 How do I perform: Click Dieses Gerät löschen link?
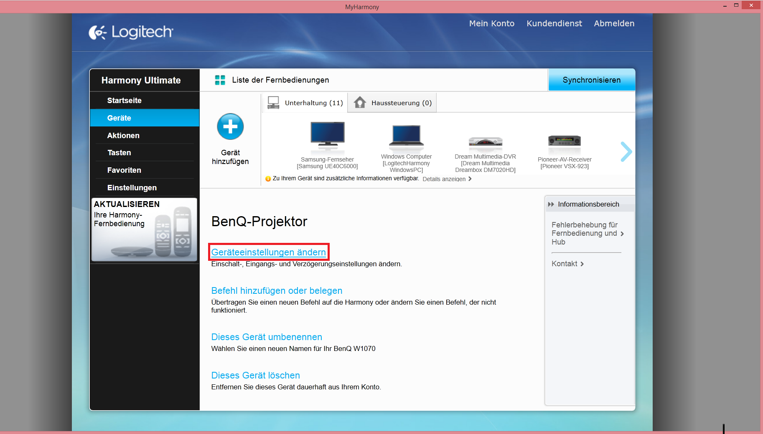click(255, 375)
